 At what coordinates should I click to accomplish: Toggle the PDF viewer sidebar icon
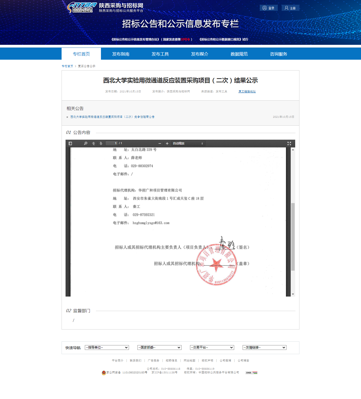[70, 143]
